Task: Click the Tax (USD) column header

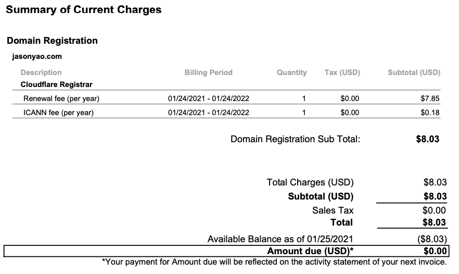Action: click(342, 72)
